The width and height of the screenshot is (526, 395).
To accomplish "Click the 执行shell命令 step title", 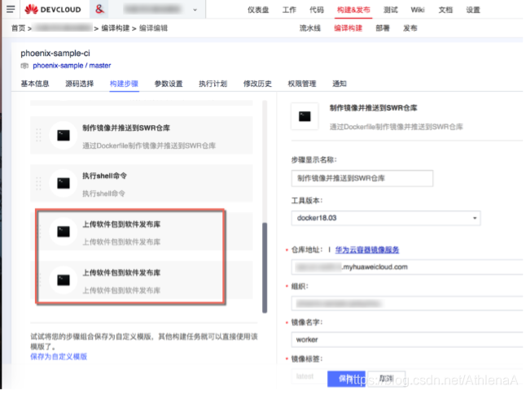I will coord(105,176).
